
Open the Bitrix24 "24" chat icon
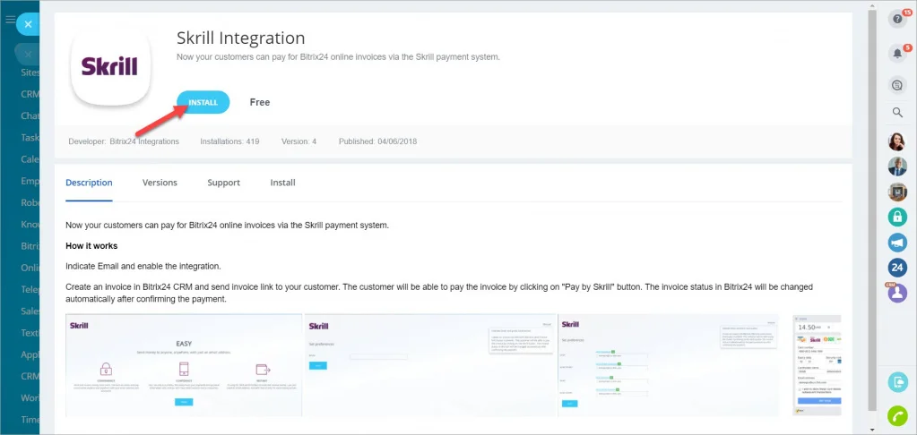click(x=897, y=268)
